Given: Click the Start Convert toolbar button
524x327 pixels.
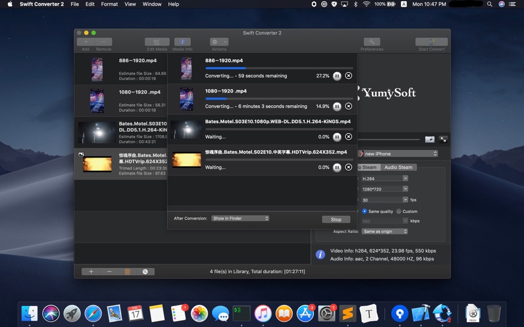Looking at the screenshot, I should (x=431, y=41).
